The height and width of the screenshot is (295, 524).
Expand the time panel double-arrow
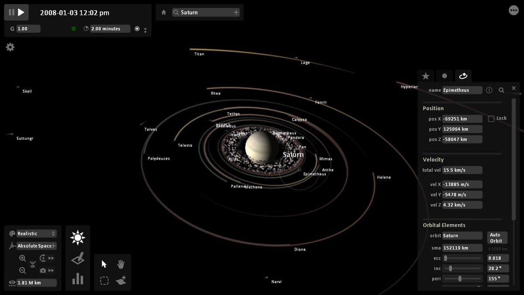point(145,31)
